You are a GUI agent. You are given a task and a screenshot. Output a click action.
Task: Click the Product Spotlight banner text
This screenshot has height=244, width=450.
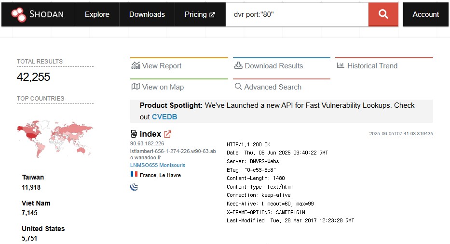[277, 111]
